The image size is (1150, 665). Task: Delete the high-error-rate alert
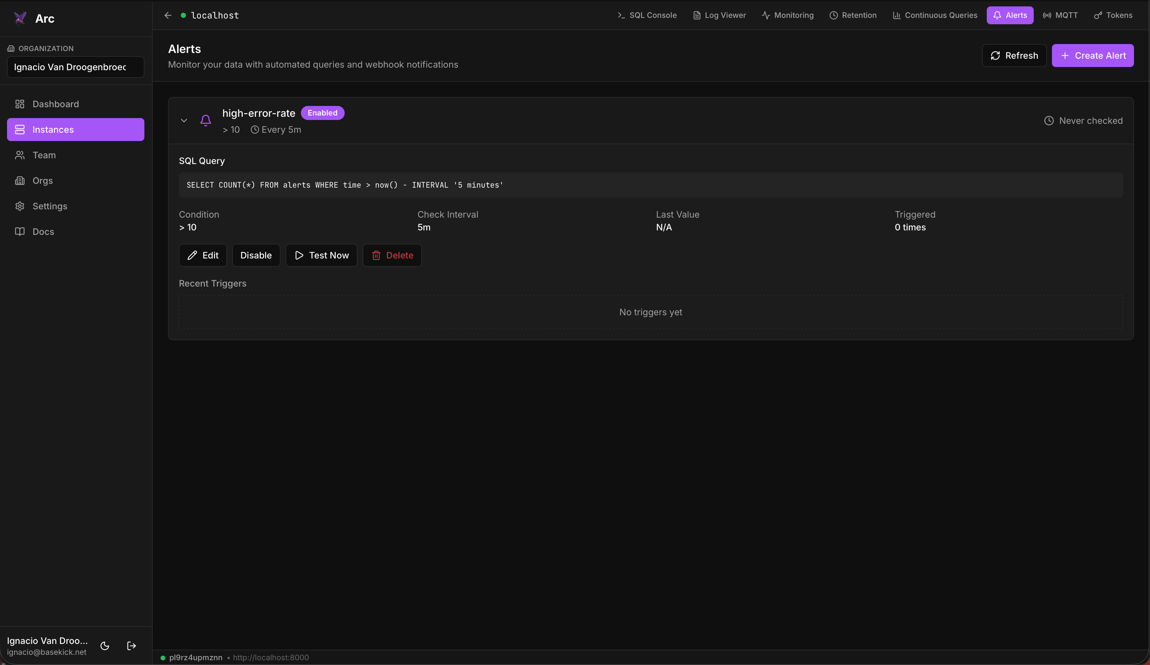392,255
